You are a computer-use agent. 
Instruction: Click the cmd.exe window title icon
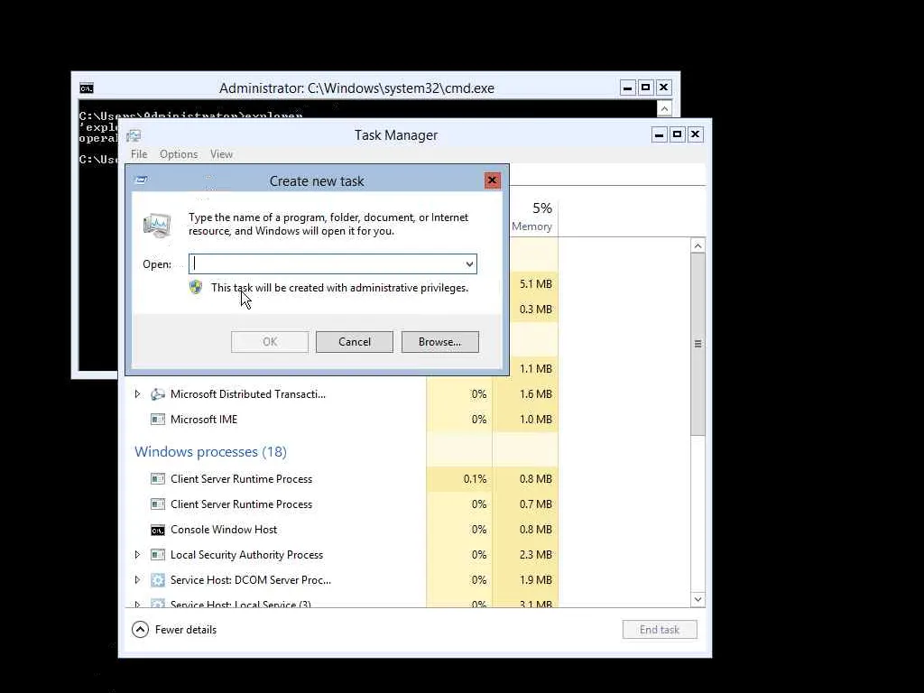tap(87, 88)
